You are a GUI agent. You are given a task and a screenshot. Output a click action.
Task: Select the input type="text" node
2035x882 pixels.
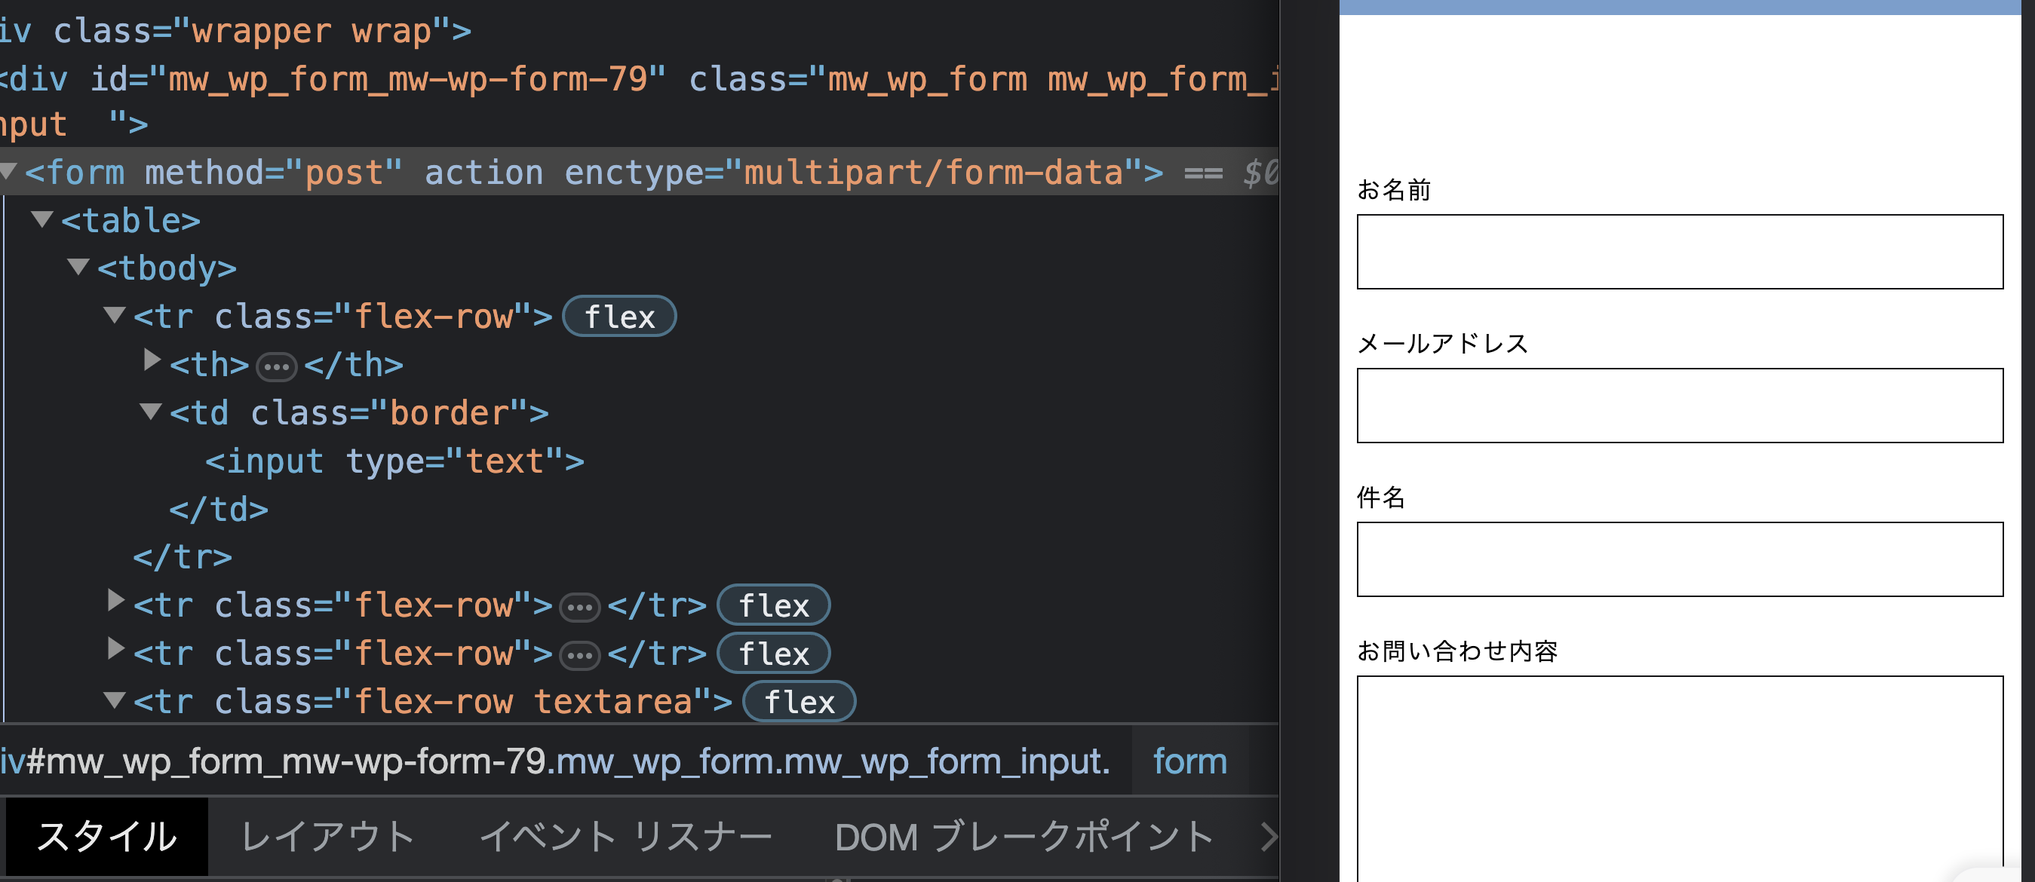(x=394, y=462)
